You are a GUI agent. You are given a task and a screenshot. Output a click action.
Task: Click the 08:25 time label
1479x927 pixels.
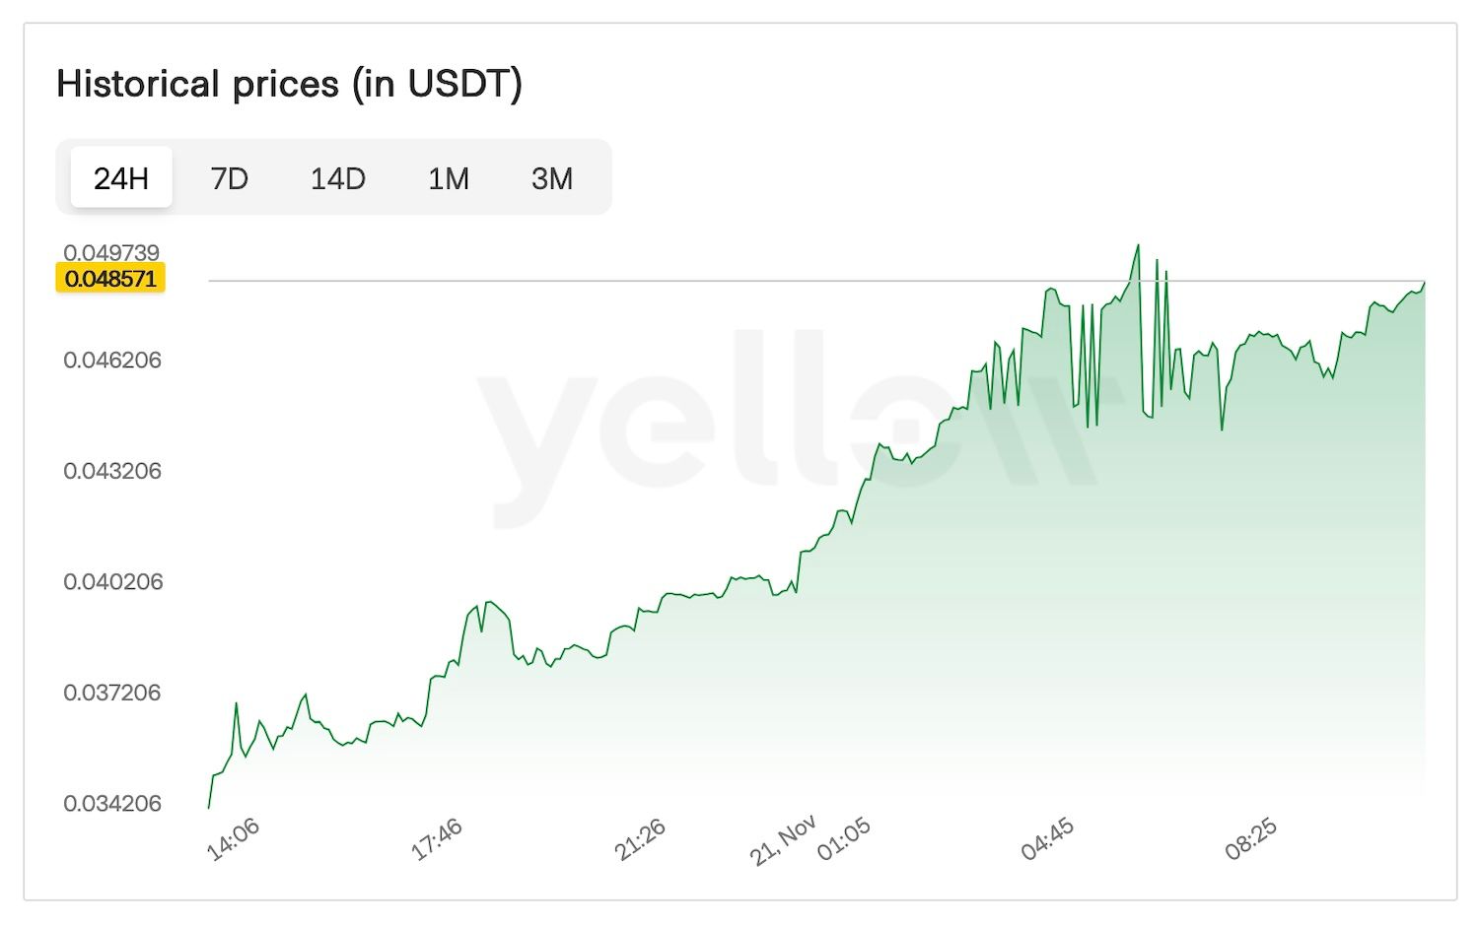click(x=1250, y=840)
